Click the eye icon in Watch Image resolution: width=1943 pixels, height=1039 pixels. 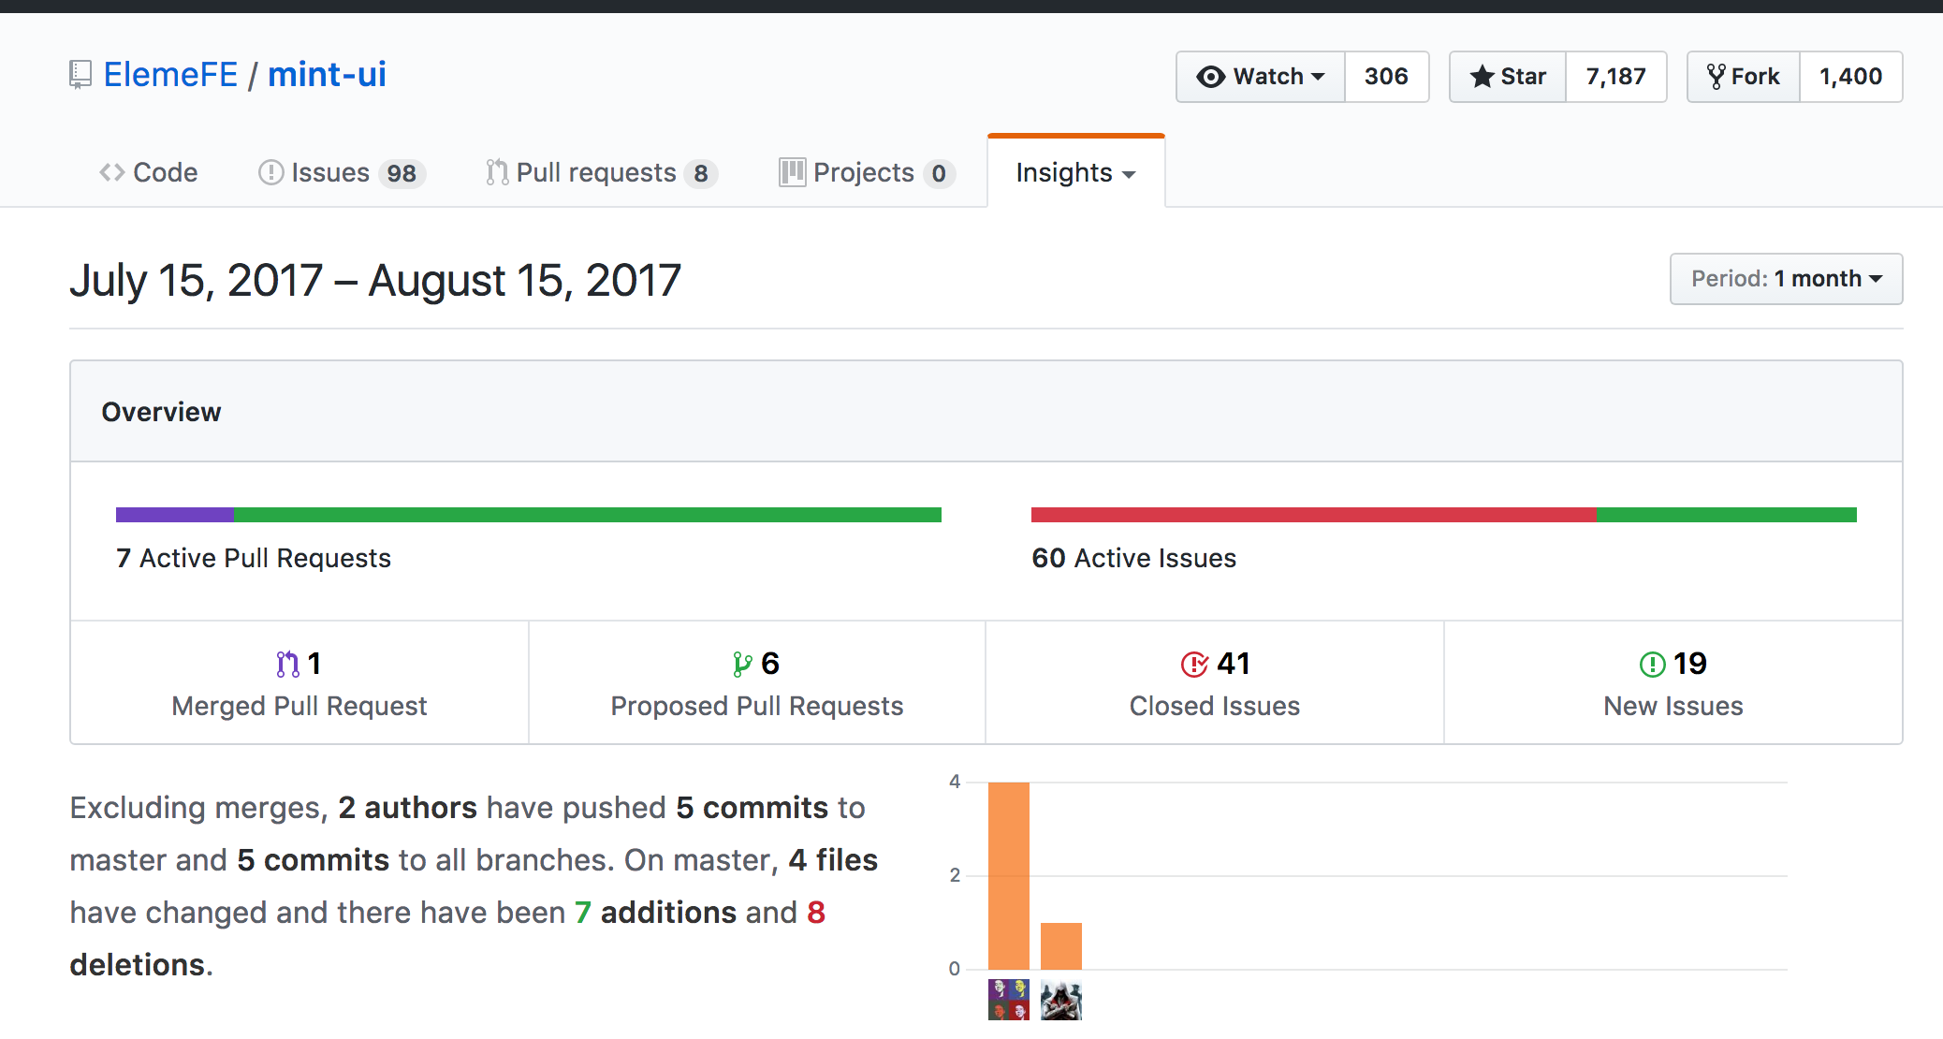[x=1211, y=77]
